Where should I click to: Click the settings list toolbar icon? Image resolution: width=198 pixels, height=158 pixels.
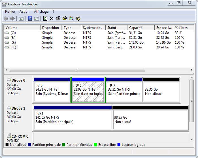[x=78, y=19]
